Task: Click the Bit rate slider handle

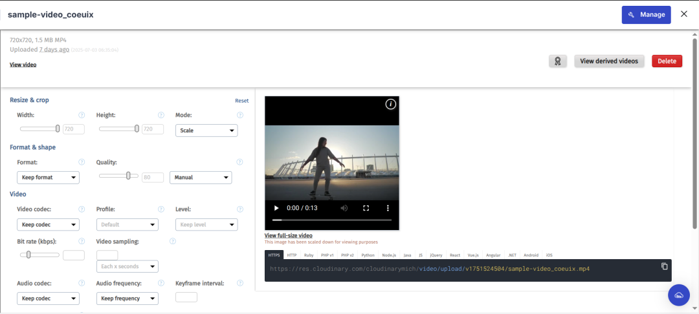Action: coord(28,255)
